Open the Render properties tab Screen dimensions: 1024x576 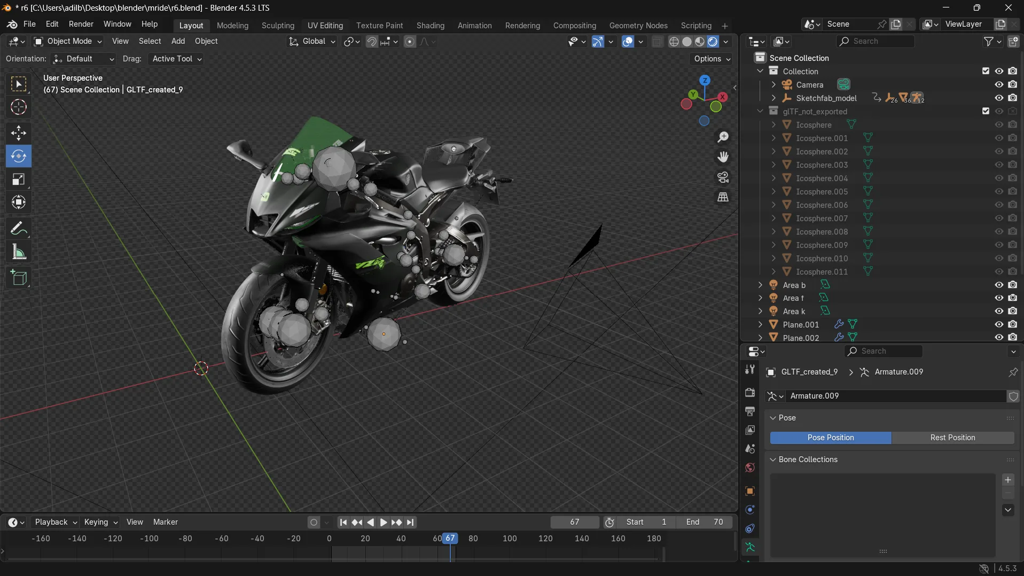(750, 392)
